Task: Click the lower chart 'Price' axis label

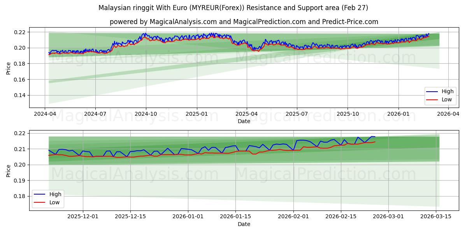Action: 9,170
